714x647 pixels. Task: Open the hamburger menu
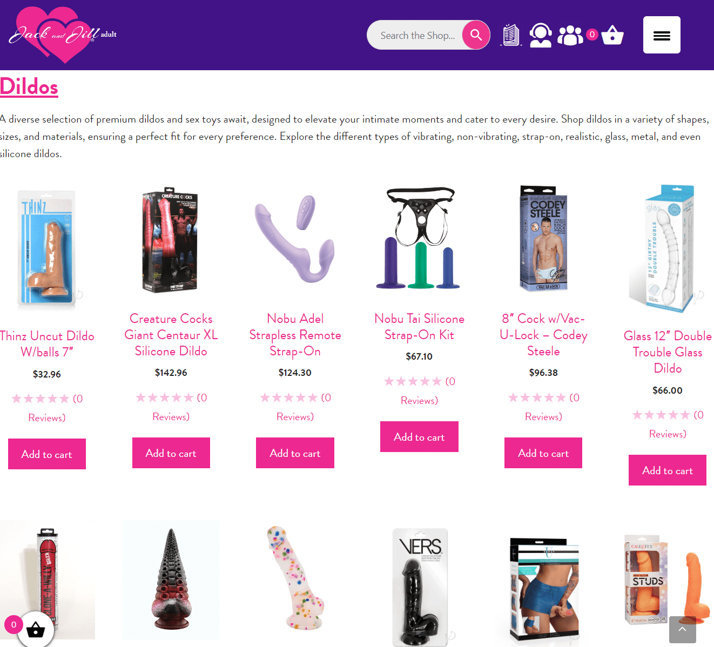coord(662,35)
